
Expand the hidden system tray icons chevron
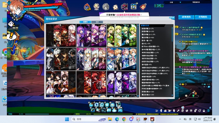pyautogui.click(x=179, y=119)
